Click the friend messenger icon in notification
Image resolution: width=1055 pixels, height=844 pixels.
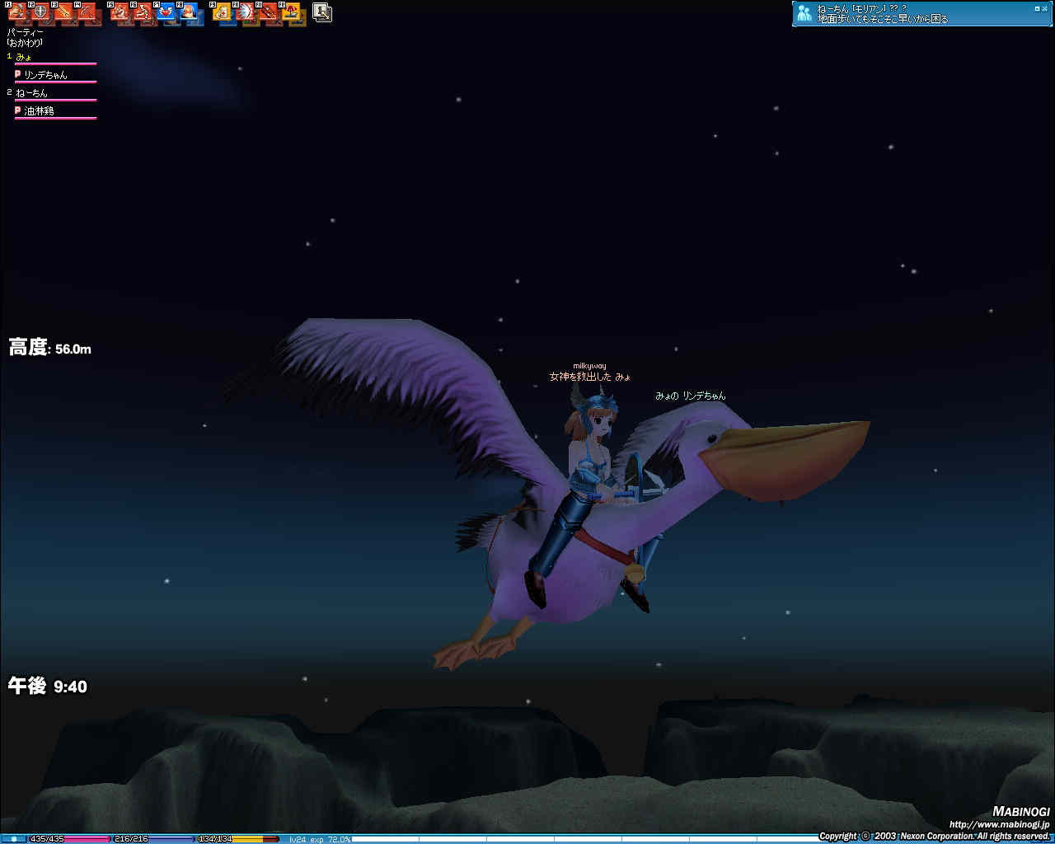coord(804,13)
